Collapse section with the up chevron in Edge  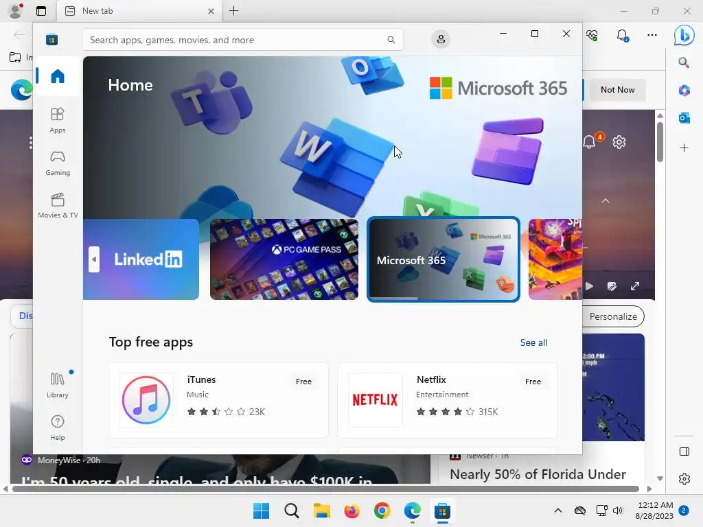click(x=606, y=201)
